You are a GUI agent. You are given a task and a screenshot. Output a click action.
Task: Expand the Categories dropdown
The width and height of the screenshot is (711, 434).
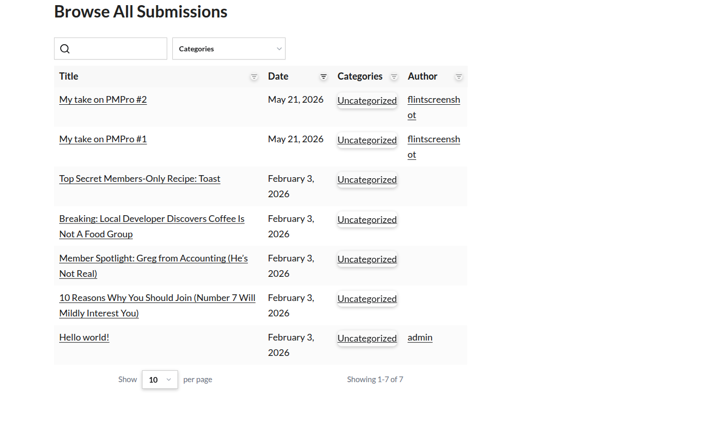pyautogui.click(x=229, y=49)
